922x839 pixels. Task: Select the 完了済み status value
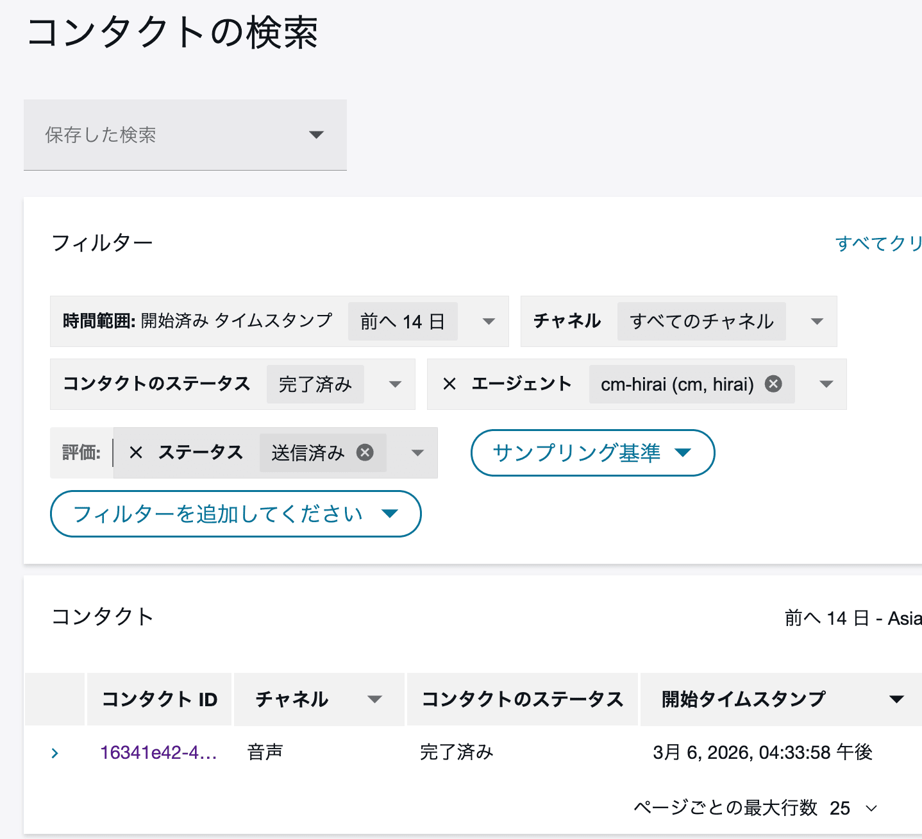pos(315,384)
